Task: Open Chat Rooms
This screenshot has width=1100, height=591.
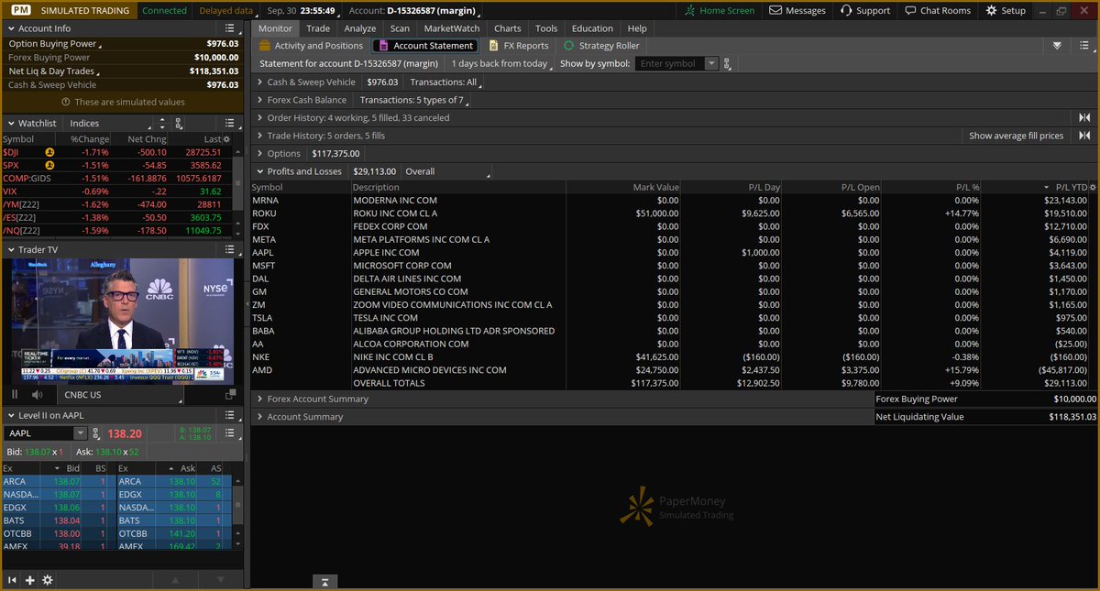Action: point(937,10)
